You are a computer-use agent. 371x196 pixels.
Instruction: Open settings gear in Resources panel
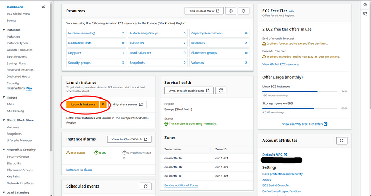pos(231,11)
